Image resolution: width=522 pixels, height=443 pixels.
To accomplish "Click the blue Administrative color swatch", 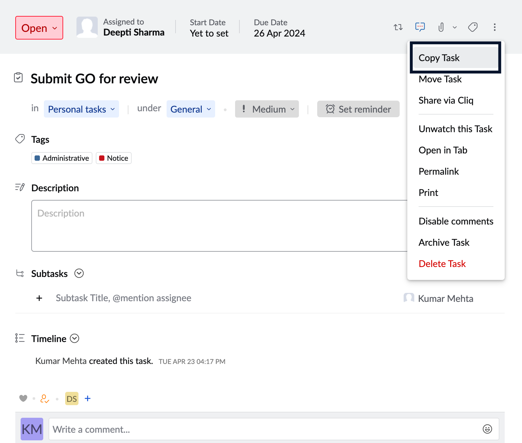I will [37, 158].
